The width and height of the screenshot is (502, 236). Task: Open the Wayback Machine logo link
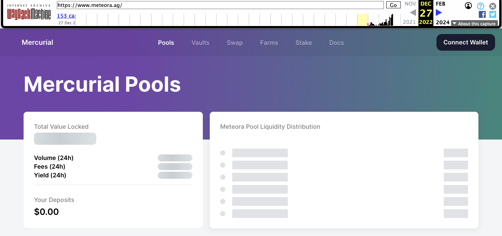coord(29,12)
